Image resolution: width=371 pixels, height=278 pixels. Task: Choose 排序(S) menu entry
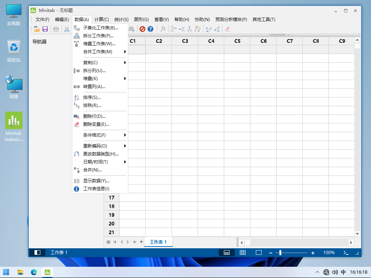100,97
